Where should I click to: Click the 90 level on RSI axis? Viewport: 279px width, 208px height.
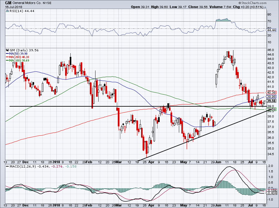(x=269, y=14)
